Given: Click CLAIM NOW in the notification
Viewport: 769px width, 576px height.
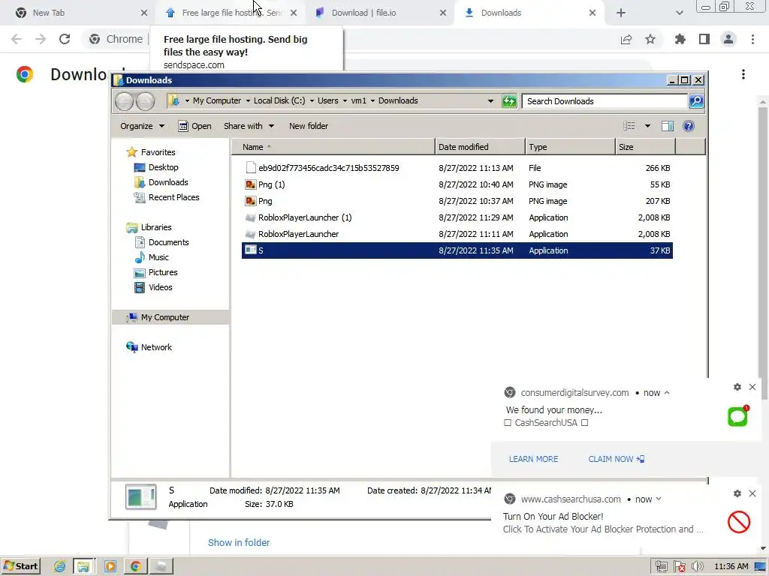Looking at the screenshot, I should coord(616,460).
